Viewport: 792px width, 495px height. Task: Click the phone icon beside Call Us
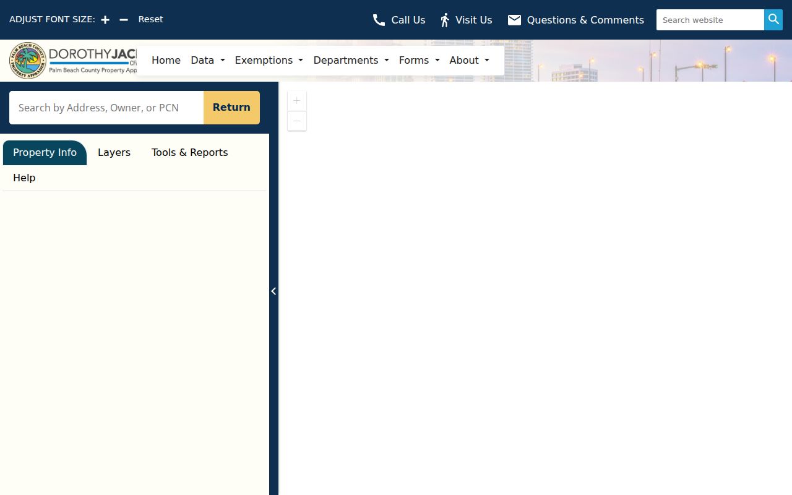(x=379, y=20)
